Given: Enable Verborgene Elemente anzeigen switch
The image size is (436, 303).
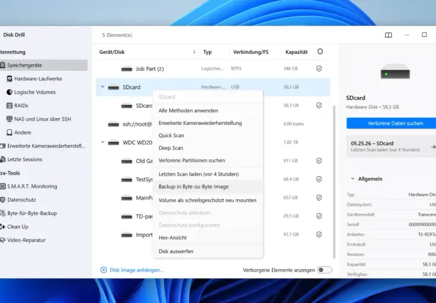Looking at the screenshot, I should tap(325, 270).
